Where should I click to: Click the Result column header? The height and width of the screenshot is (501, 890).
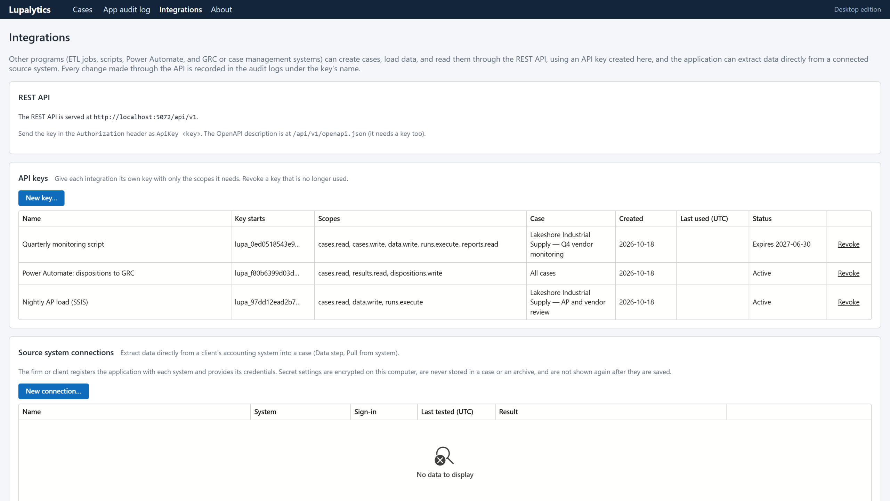611,412
